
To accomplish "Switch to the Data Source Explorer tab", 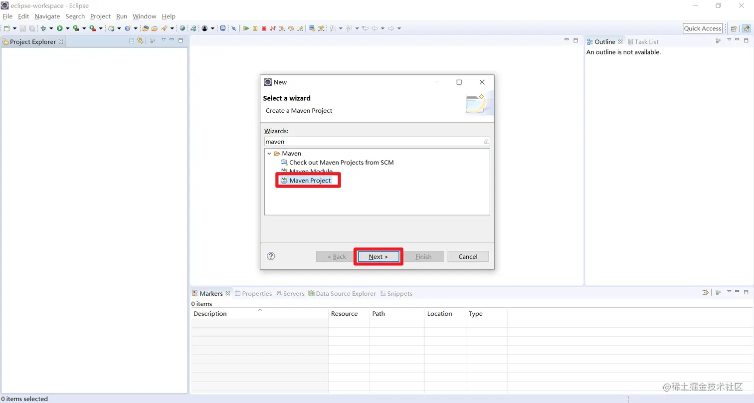I will [342, 294].
